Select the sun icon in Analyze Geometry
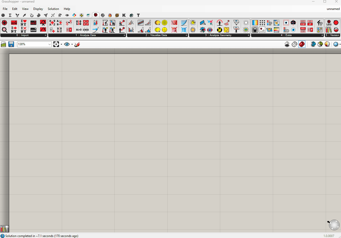 pos(246,23)
